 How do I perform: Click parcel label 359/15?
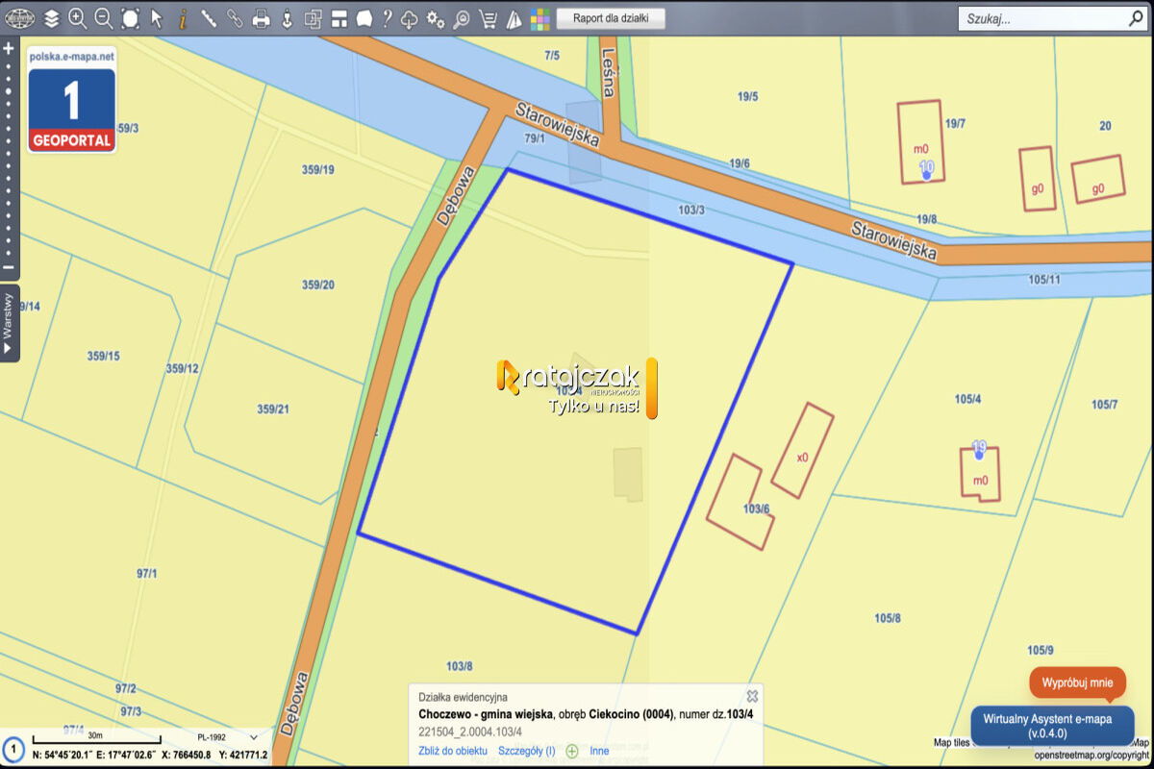tap(103, 357)
